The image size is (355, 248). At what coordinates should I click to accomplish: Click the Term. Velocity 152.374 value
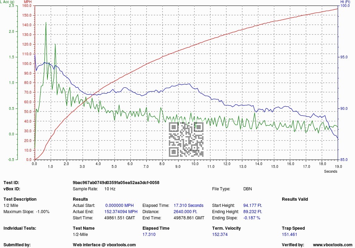(x=220, y=235)
